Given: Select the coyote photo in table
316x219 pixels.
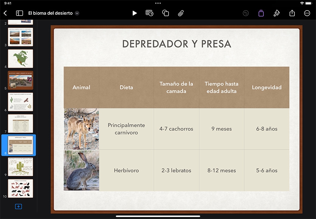Looking at the screenshot, I should pyautogui.click(x=81, y=129).
